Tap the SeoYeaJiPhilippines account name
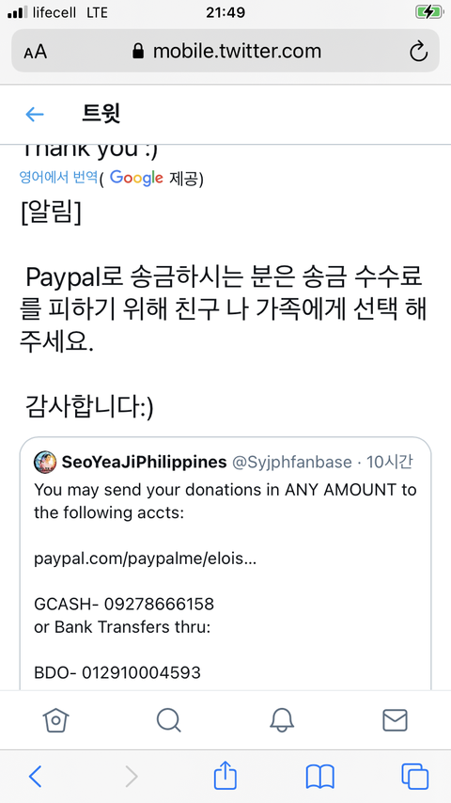451x803 pixels. 145,463
